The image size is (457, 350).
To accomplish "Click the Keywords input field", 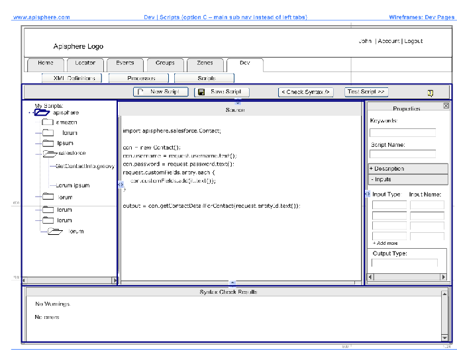I will click(x=403, y=132).
